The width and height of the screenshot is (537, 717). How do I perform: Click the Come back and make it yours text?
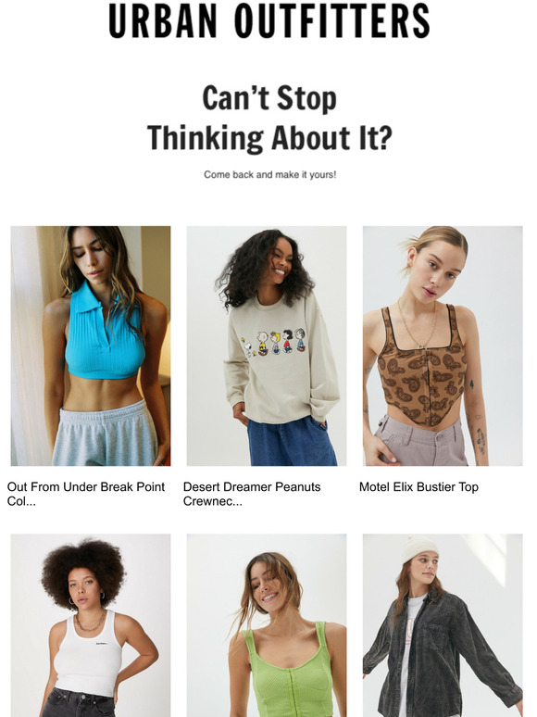click(269, 175)
